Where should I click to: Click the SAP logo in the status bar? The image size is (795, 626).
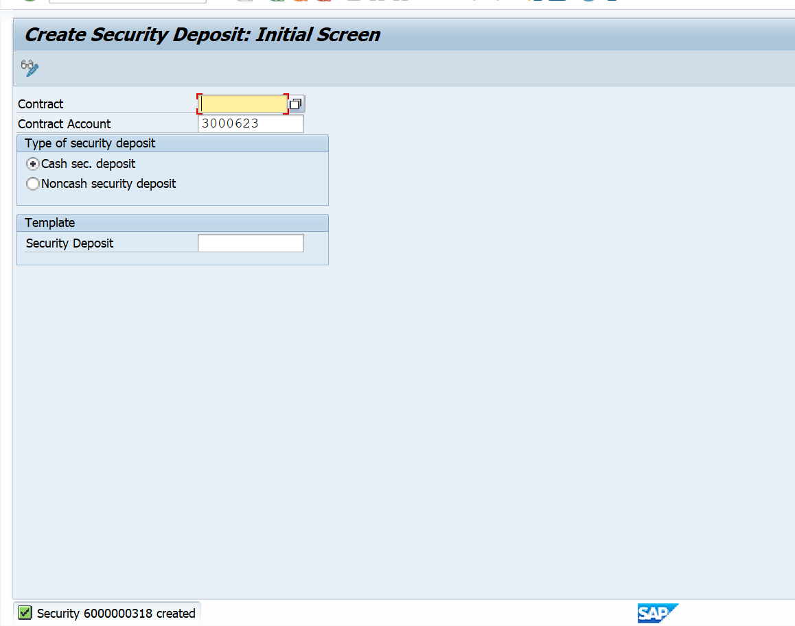pyautogui.click(x=658, y=614)
